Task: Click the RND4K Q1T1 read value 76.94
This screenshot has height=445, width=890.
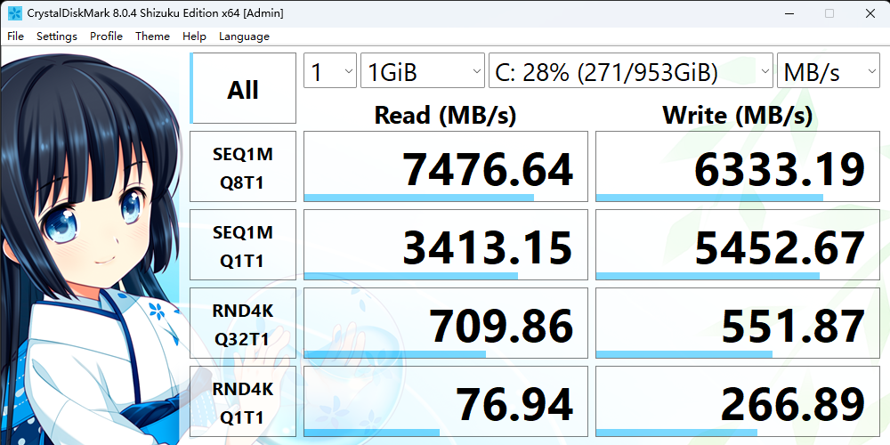Action: click(x=446, y=401)
